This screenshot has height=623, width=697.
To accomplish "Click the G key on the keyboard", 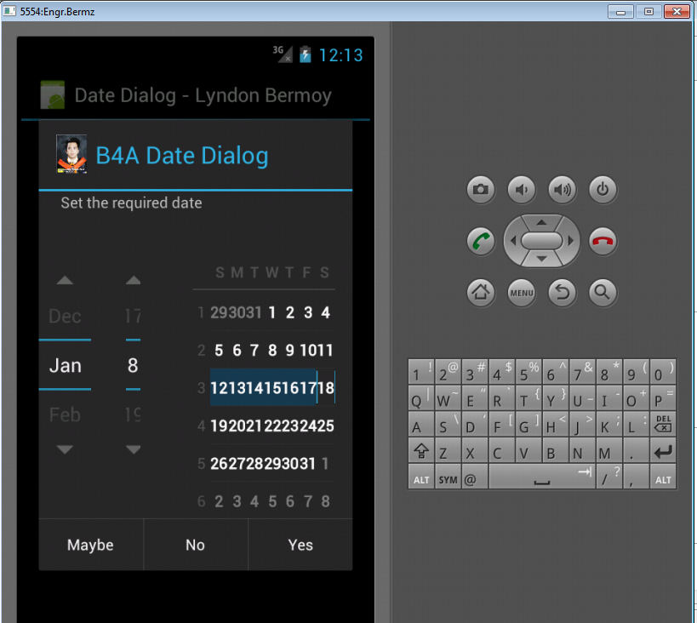I will tap(528, 424).
